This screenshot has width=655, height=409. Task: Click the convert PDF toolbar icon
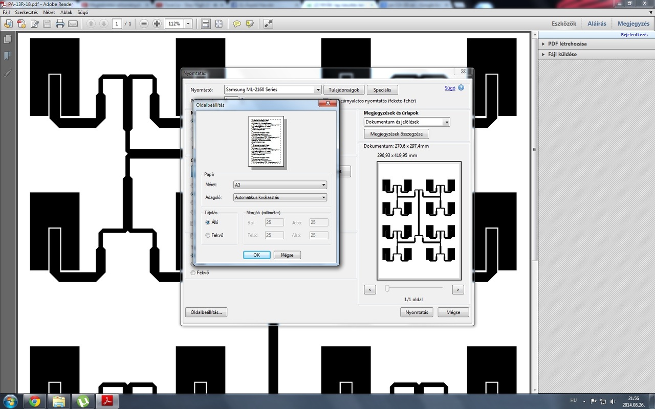click(x=21, y=24)
